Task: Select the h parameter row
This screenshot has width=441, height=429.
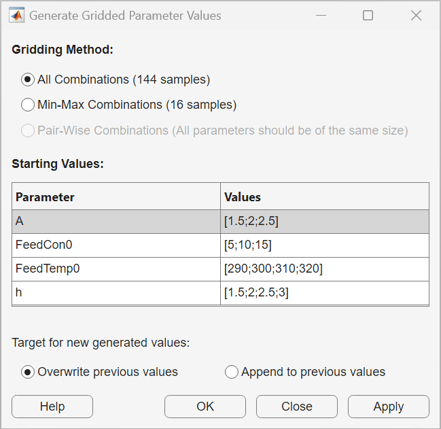Action: pyautogui.click(x=116, y=292)
